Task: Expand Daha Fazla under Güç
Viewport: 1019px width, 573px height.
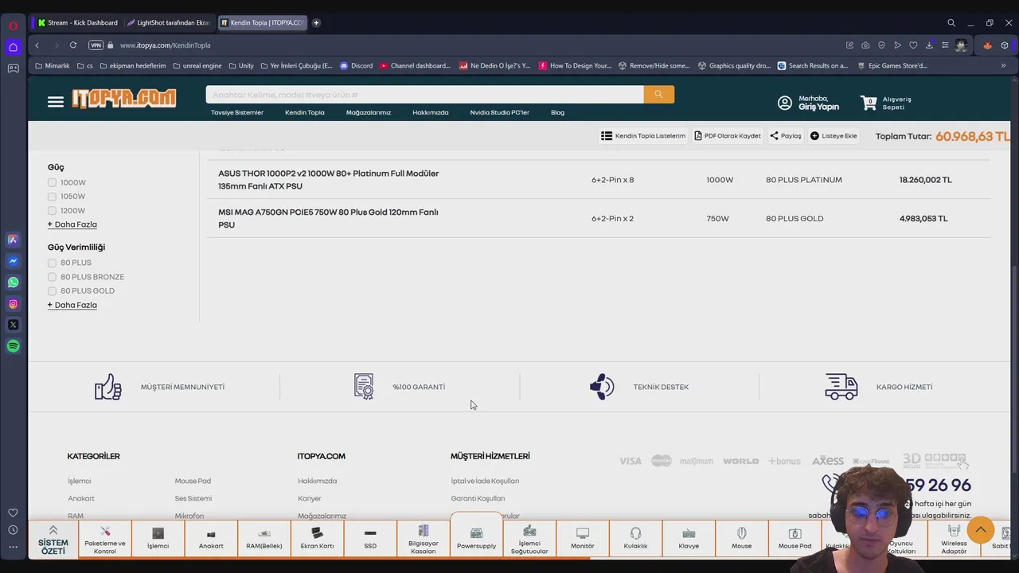Action: point(72,224)
